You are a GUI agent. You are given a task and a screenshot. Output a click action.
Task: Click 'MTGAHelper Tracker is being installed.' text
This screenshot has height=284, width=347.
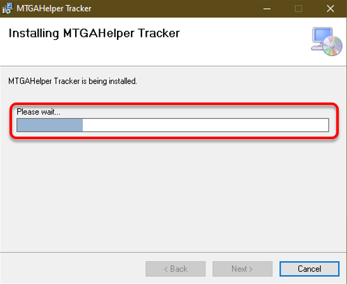tap(73, 81)
